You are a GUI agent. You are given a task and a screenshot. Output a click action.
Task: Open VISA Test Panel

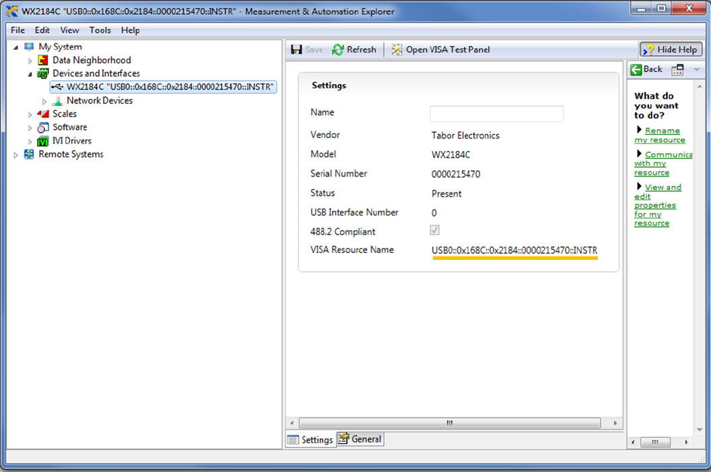click(x=440, y=50)
